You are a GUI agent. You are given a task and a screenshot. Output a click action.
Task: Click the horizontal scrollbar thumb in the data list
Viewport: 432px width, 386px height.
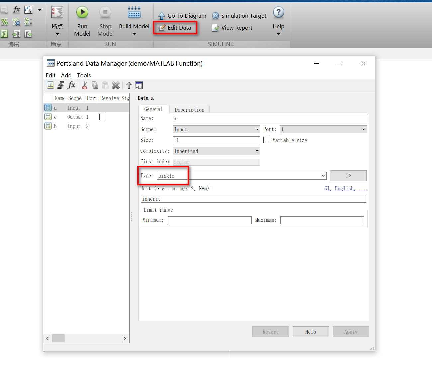coord(58,338)
